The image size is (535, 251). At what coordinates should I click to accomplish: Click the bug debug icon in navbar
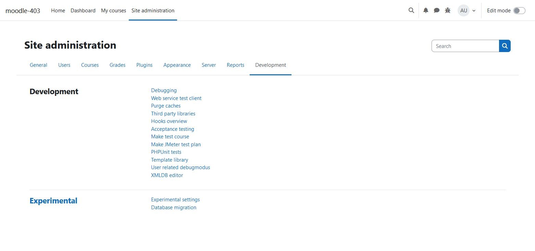coord(448,10)
